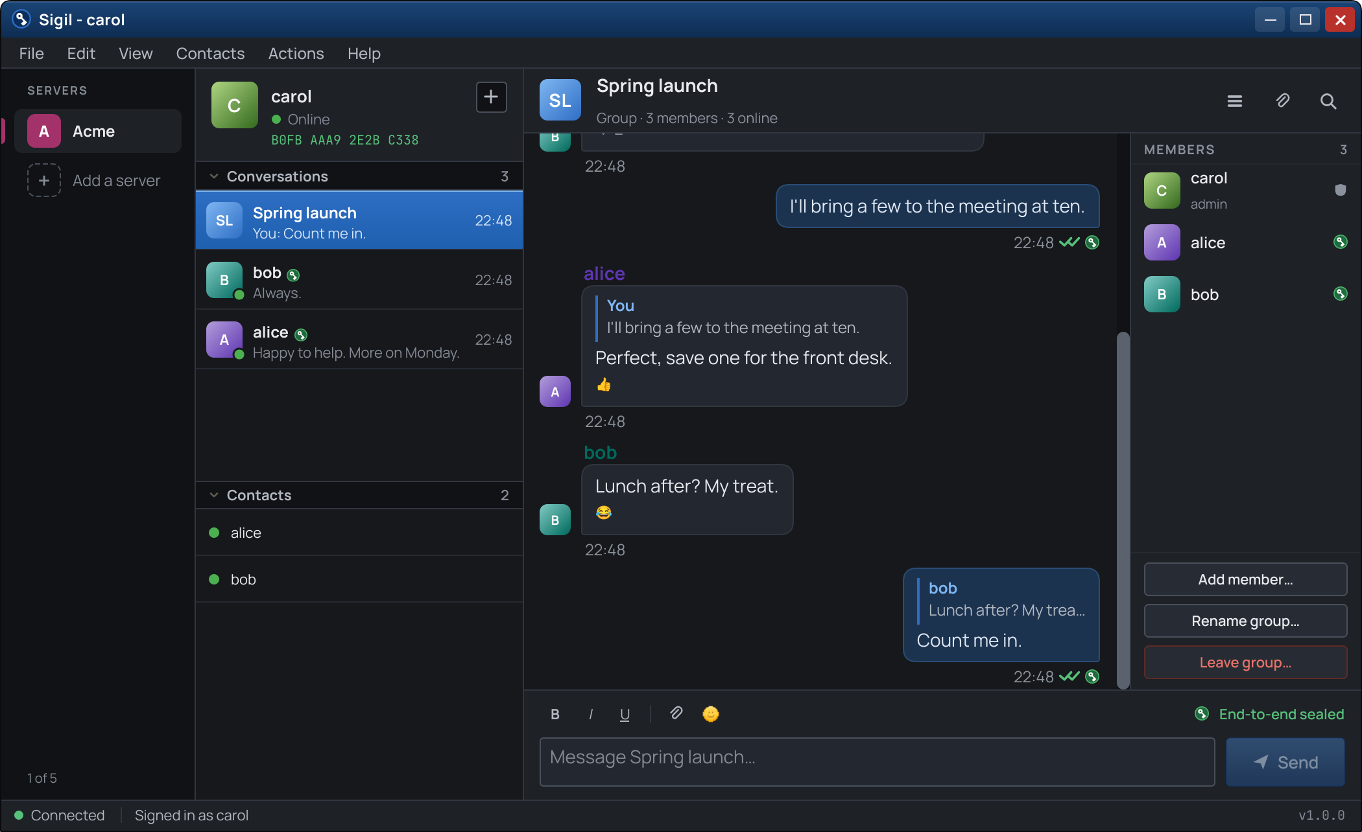Select the Spring launch conversation row
1362x832 pixels.
click(x=359, y=220)
